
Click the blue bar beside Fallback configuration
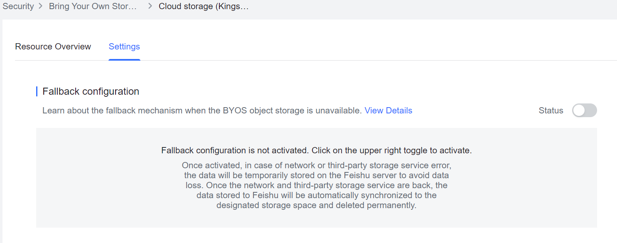(37, 91)
